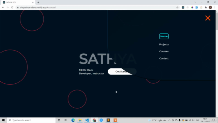Open the blue circular taskbar app
This screenshot has height=123, width=218.
point(101,120)
